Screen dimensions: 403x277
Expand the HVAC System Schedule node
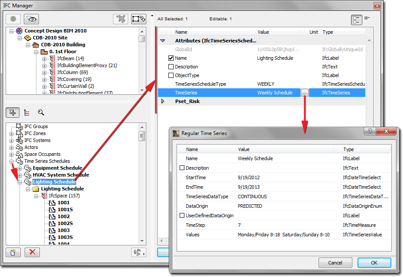[19, 175]
